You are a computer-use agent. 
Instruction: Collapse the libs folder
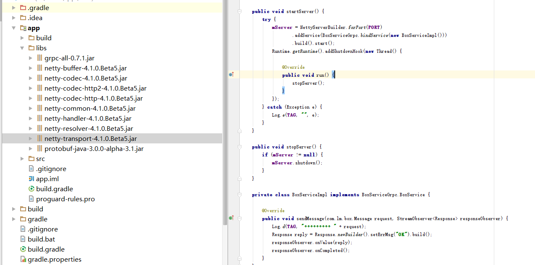[22, 48]
